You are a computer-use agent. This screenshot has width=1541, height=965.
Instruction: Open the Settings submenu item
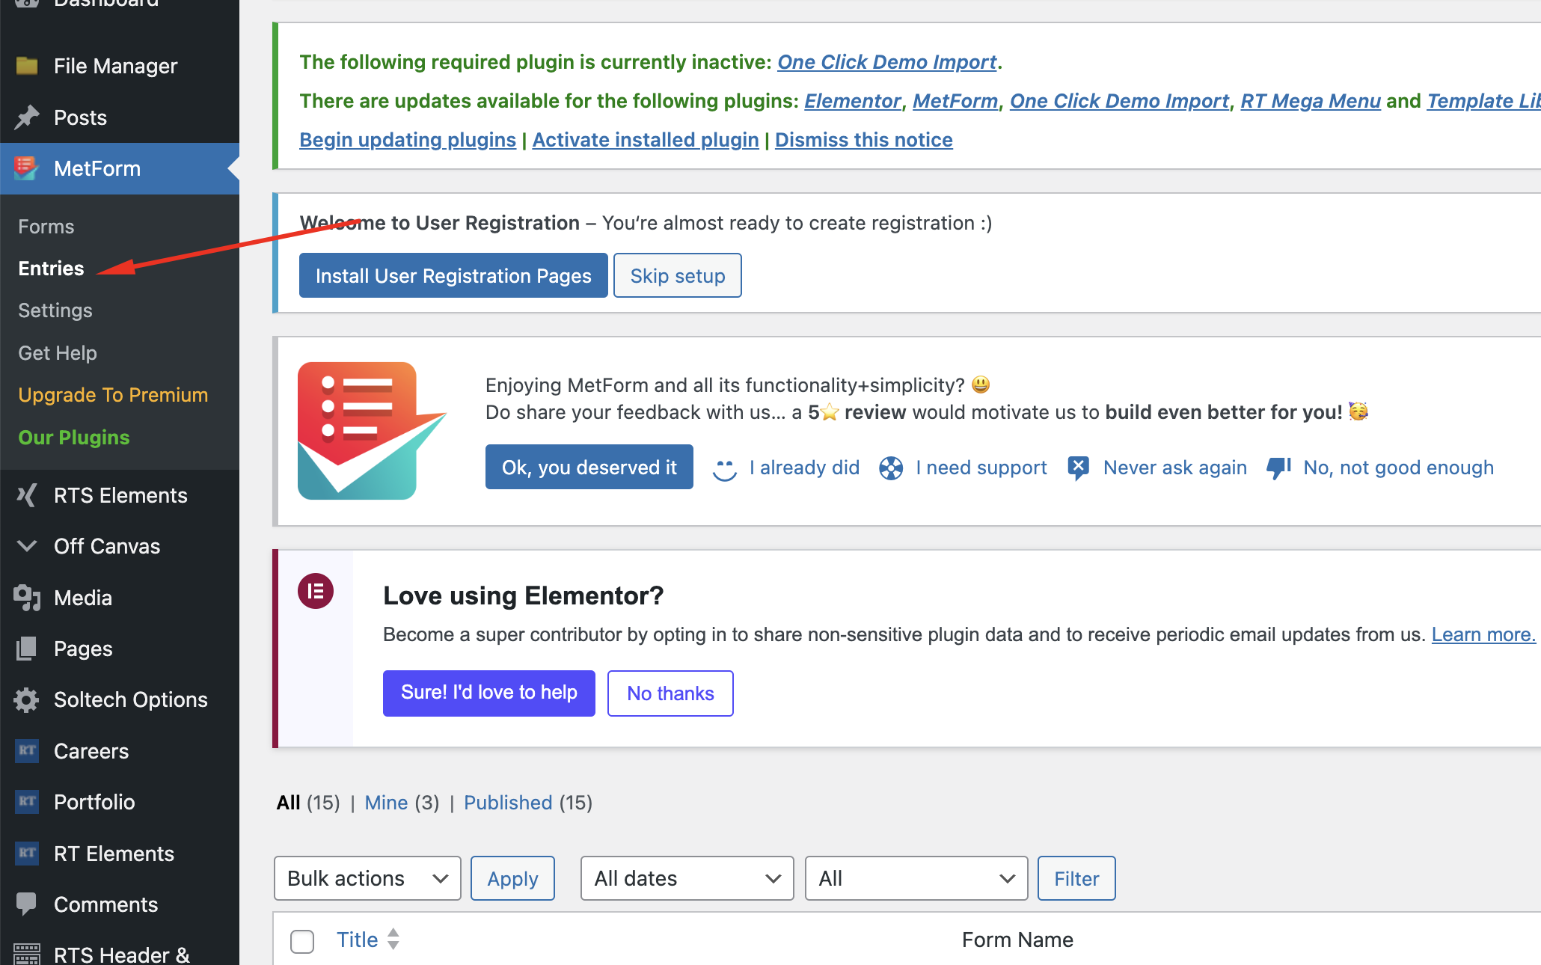[x=55, y=310]
